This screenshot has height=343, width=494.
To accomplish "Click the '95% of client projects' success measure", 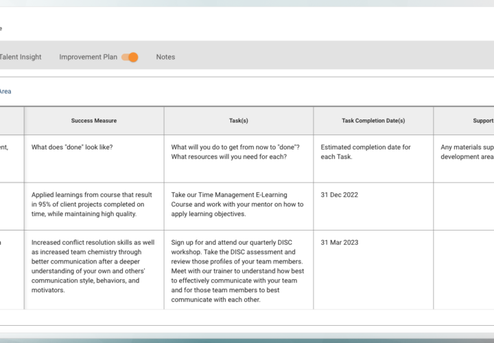I will [94, 206].
